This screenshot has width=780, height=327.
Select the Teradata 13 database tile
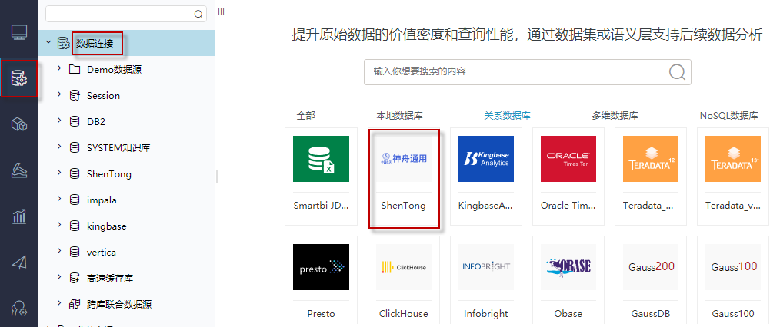(733, 177)
